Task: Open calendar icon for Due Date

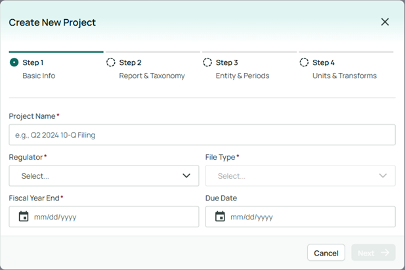Action: [x=220, y=217]
